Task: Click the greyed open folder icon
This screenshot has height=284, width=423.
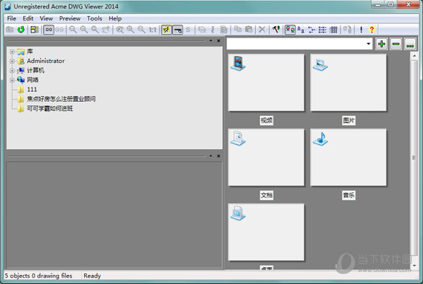Action: click(x=10, y=30)
